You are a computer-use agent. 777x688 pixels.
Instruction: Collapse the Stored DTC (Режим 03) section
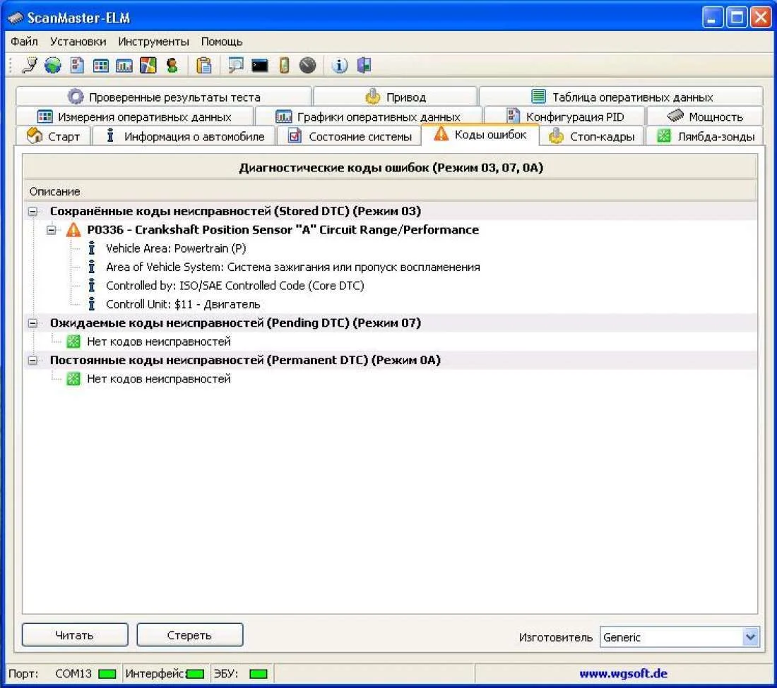coord(32,212)
